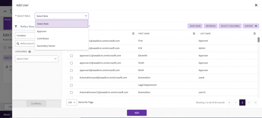Check the Legal Department row checkbox
The width and height of the screenshot is (262, 118).
click(x=71, y=85)
